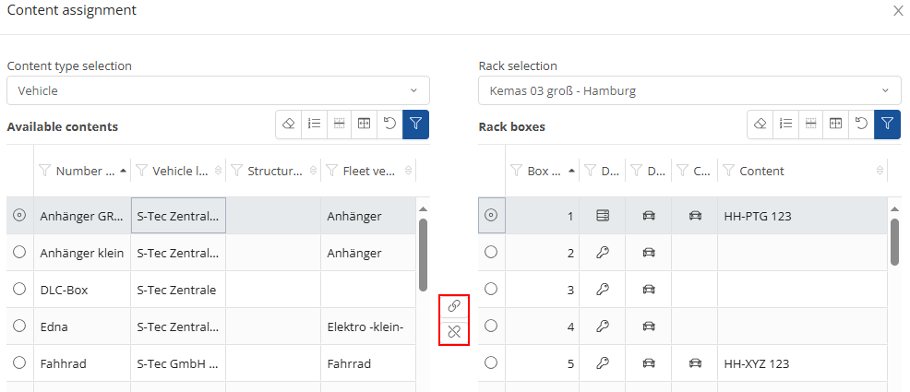Open column chooser in Available contents toolbar
The image size is (910, 392).
point(365,125)
